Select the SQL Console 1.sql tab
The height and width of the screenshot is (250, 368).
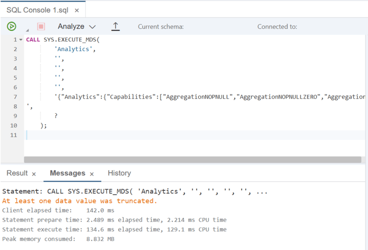point(37,10)
